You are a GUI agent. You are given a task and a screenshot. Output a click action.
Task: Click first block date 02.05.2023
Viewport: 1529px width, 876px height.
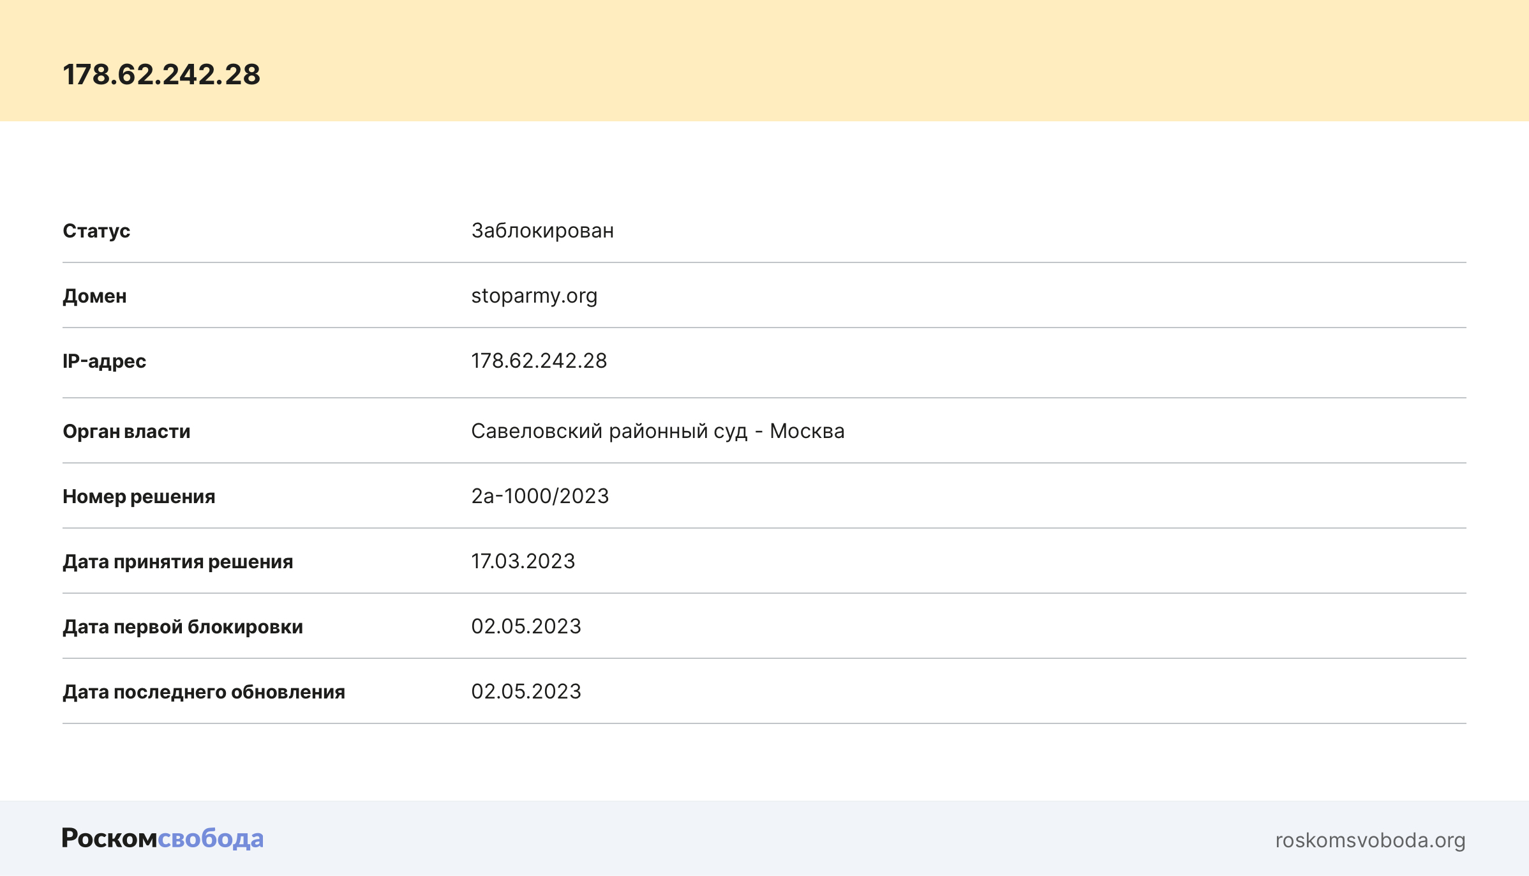coord(526,626)
